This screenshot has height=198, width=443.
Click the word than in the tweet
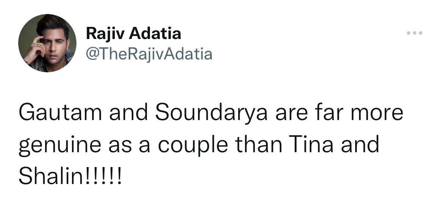pyautogui.click(x=258, y=145)
